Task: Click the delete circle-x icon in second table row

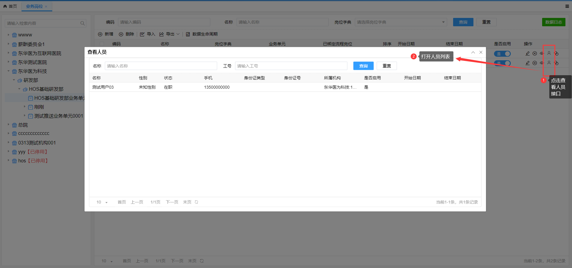Action: tap(535, 63)
